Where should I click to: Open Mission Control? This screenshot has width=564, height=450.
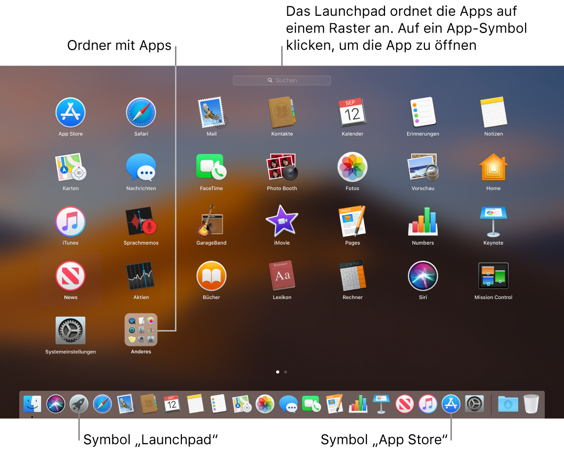click(x=493, y=275)
